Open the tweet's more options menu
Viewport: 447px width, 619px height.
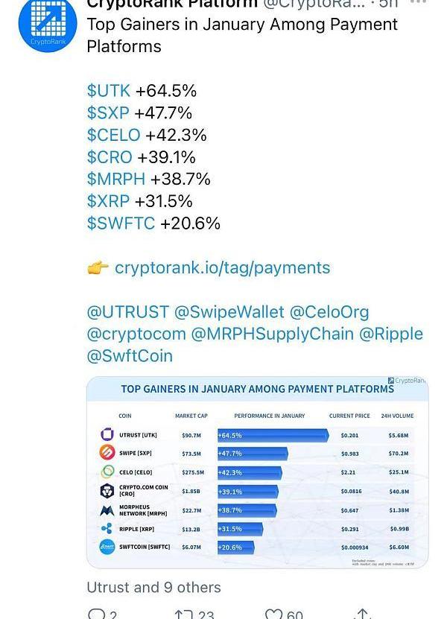click(419, 3)
